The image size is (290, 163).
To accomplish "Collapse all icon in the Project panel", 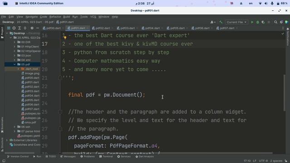I will click(25, 28).
